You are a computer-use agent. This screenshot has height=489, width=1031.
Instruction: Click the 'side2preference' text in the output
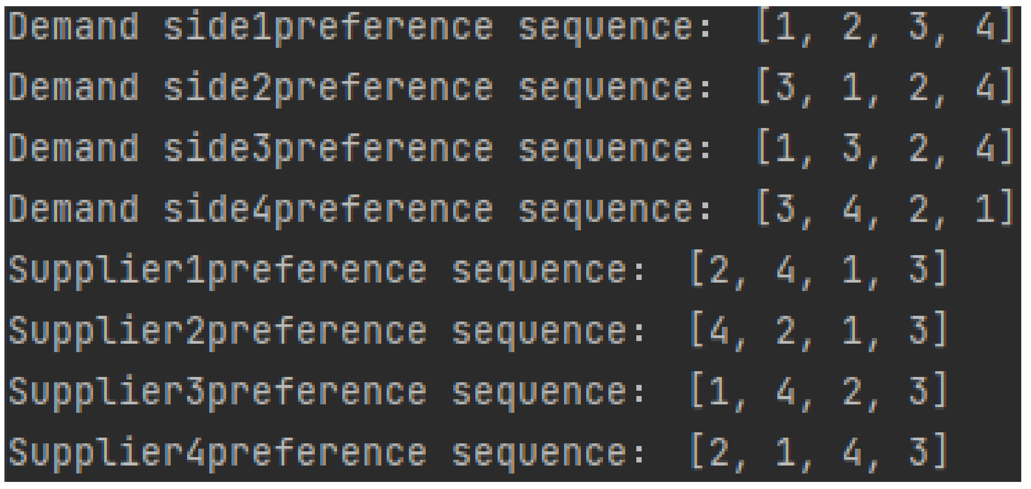click(328, 88)
